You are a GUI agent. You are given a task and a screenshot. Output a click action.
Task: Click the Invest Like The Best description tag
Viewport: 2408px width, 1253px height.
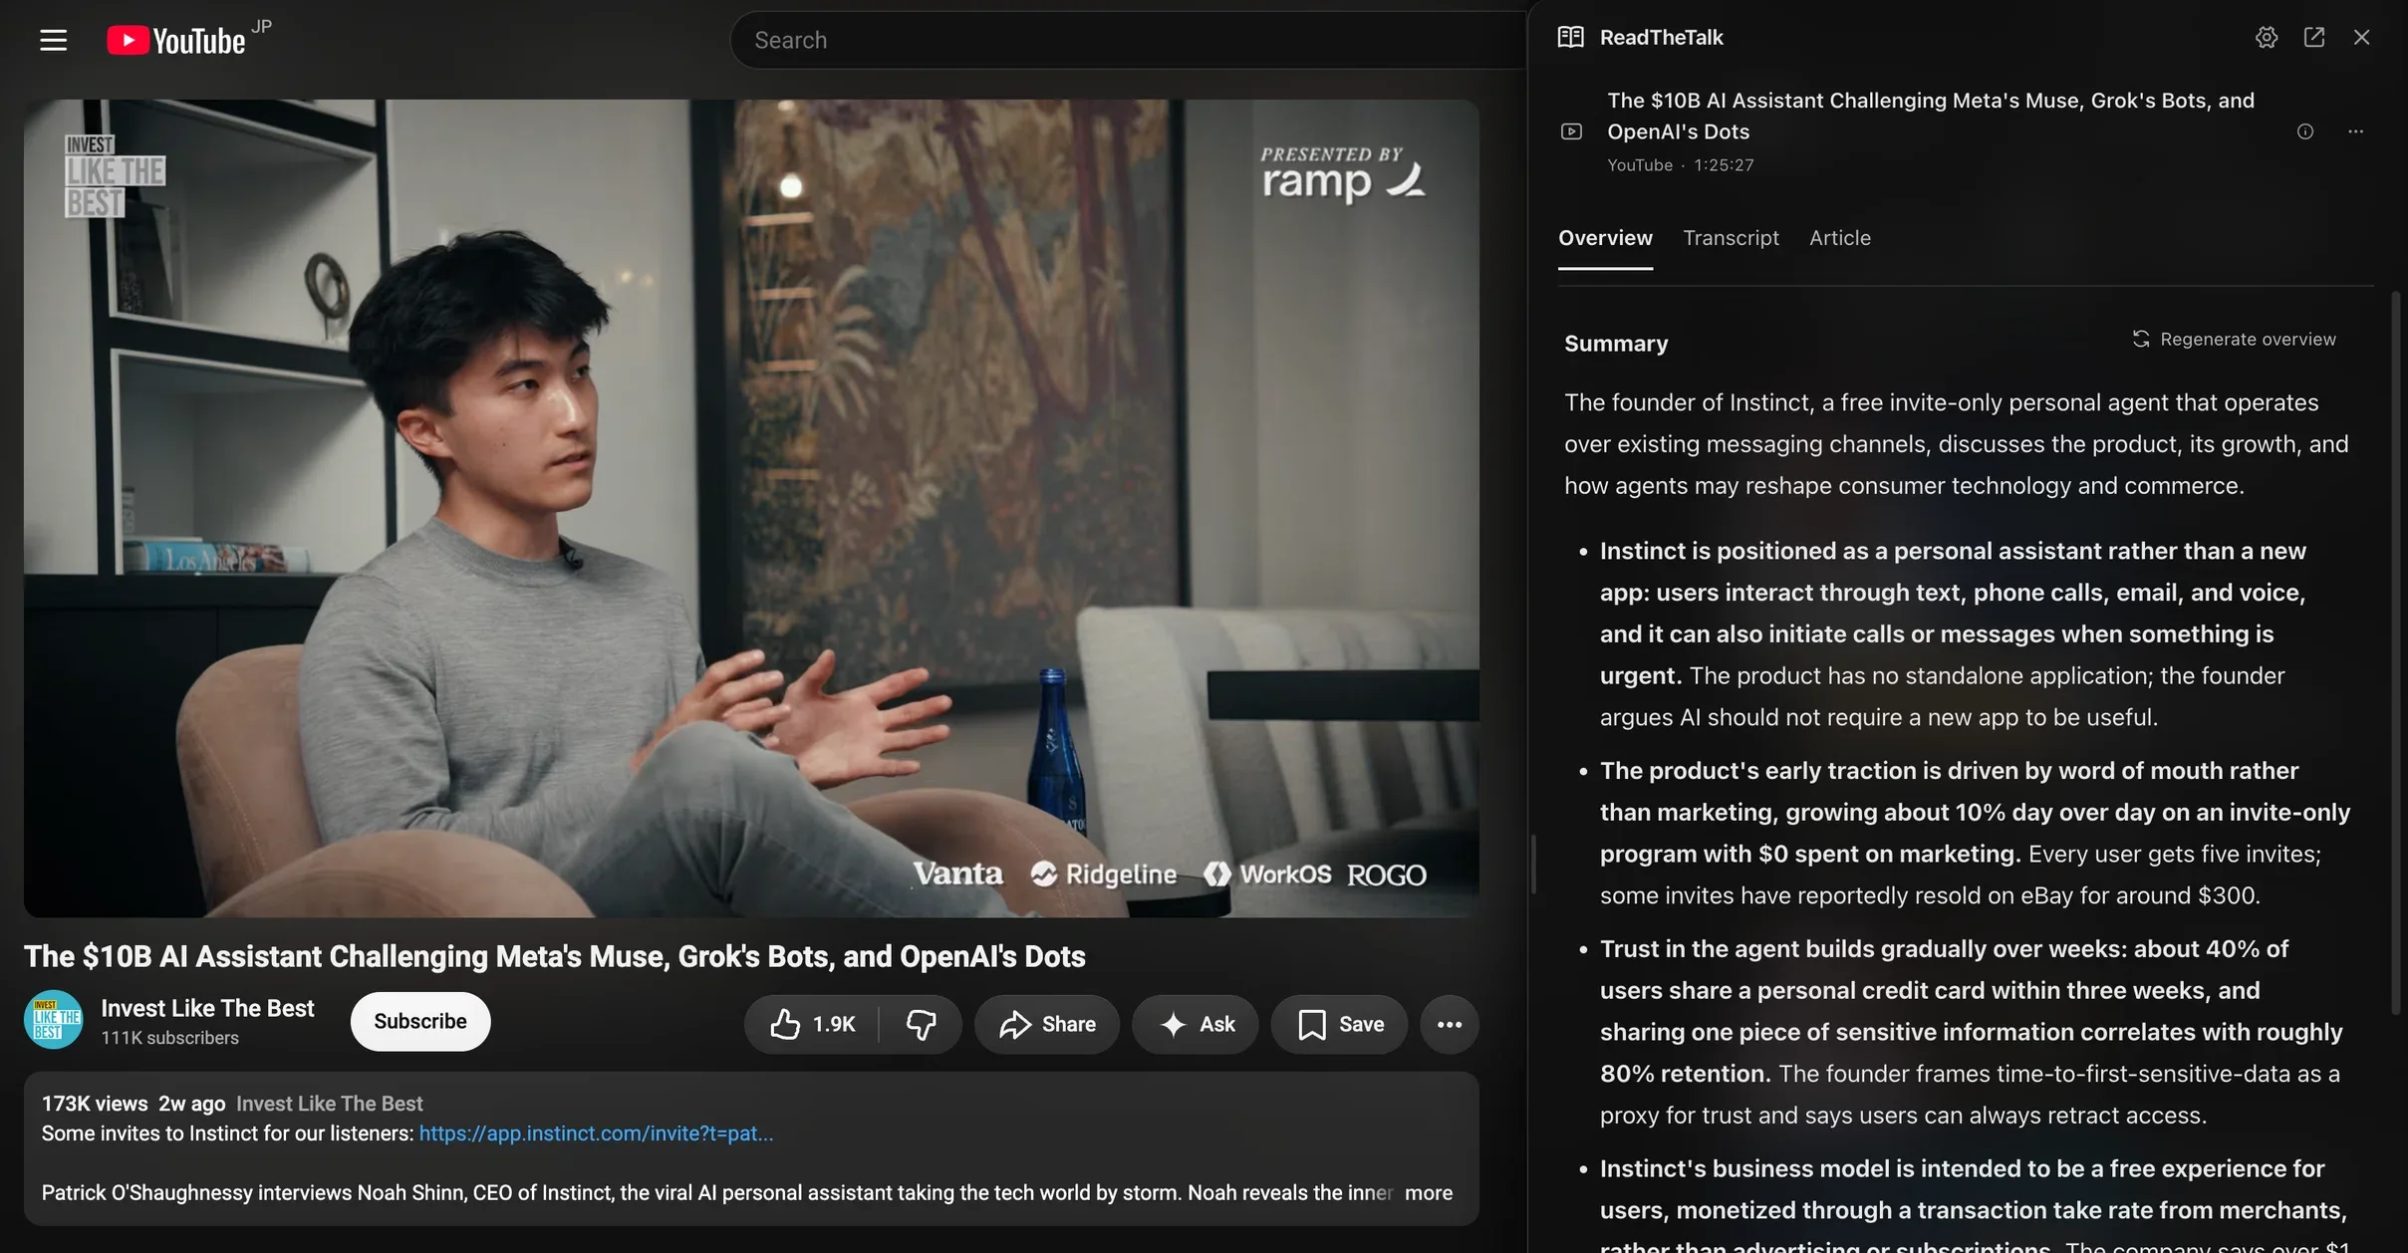point(330,1104)
